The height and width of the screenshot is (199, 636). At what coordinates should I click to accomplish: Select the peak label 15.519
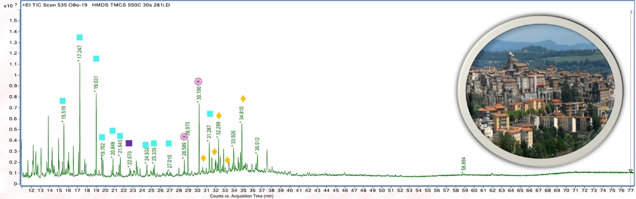pyautogui.click(x=63, y=115)
